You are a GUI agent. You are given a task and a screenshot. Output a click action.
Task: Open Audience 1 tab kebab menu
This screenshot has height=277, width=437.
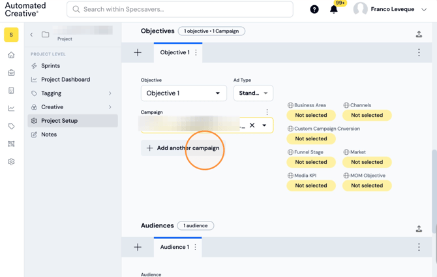[x=196, y=247]
